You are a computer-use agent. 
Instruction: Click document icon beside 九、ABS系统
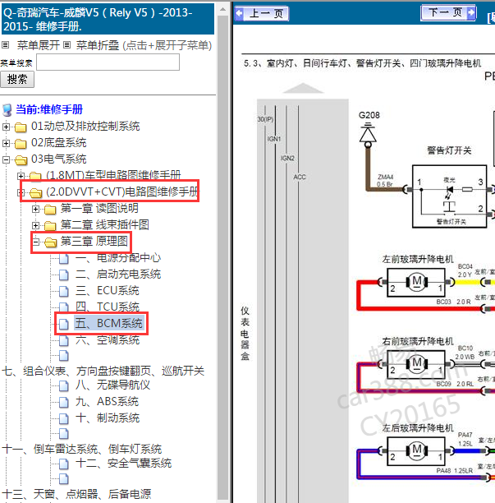click(x=64, y=402)
